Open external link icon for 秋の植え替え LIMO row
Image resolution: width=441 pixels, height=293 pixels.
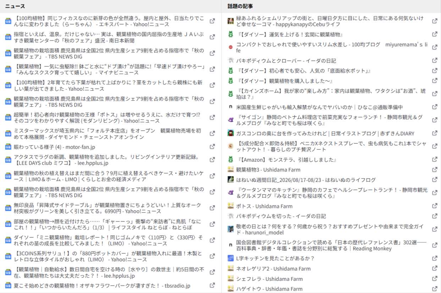pos(212,176)
